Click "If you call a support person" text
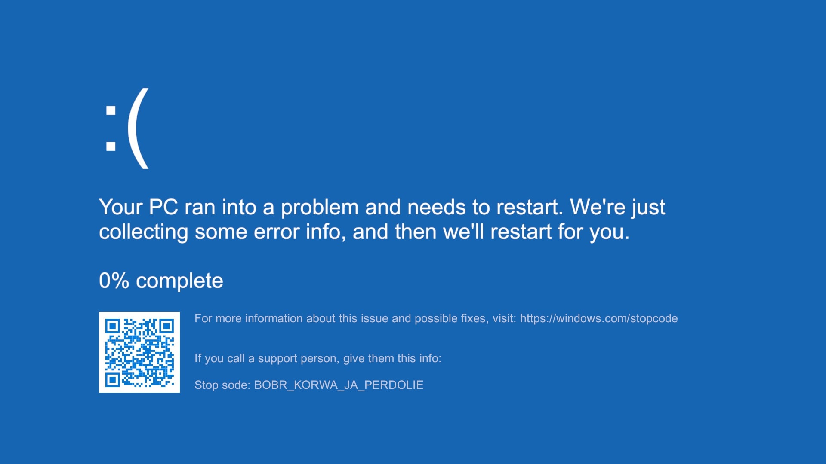Viewport: 826px width, 464px height. pos(267,358)
